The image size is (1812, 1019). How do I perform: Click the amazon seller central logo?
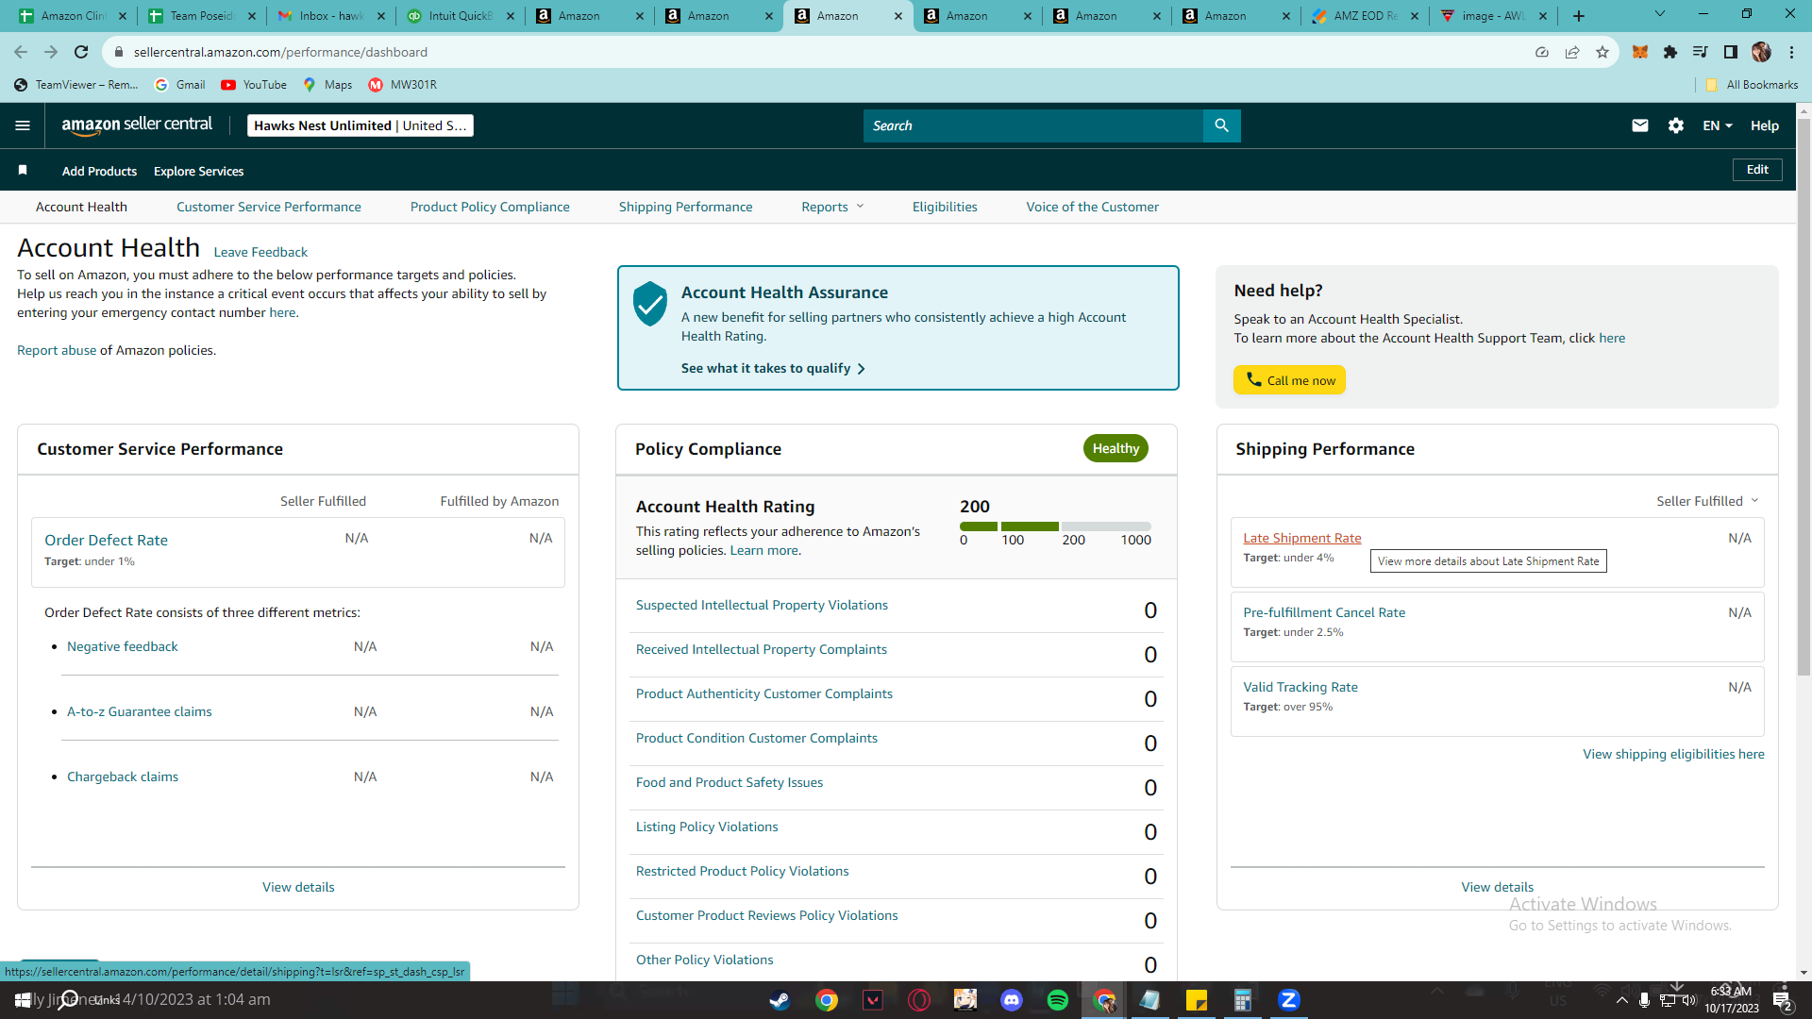tap(137, 125)
